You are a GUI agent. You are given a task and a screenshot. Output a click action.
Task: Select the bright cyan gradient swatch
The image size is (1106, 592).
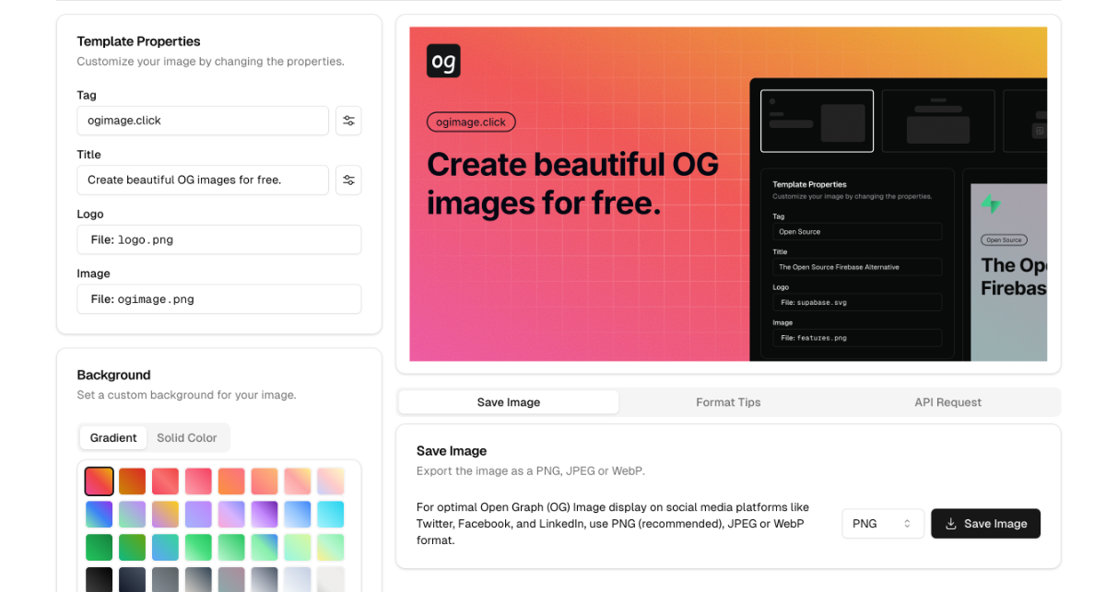tap(331, 514)
